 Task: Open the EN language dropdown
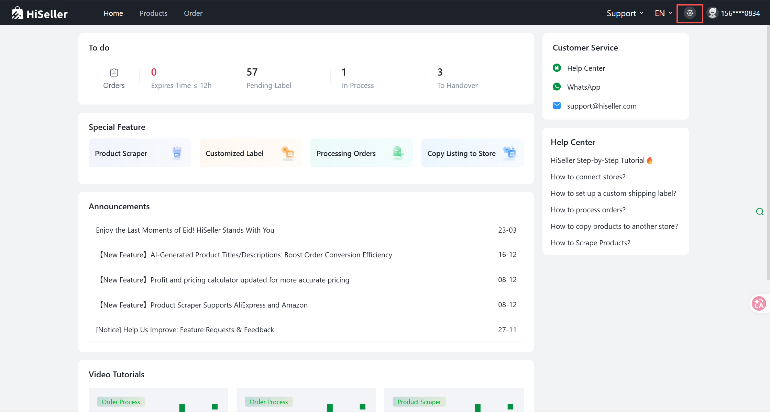(x=663, y=13)
